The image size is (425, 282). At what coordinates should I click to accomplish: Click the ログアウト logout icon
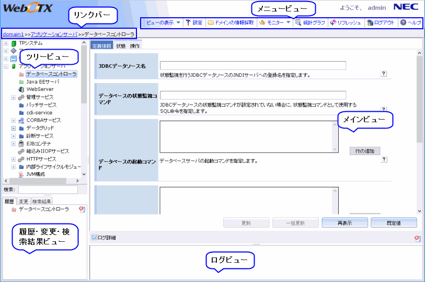pyautogui.click(x=370, y=23)
